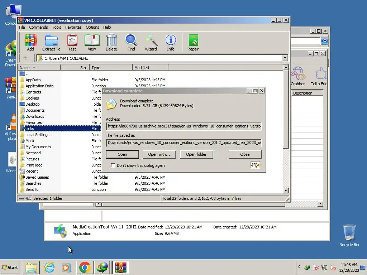This screenshot has width=367, height=275.
Task: Expand the WinRAR address path dropdown
Action: 285,58
